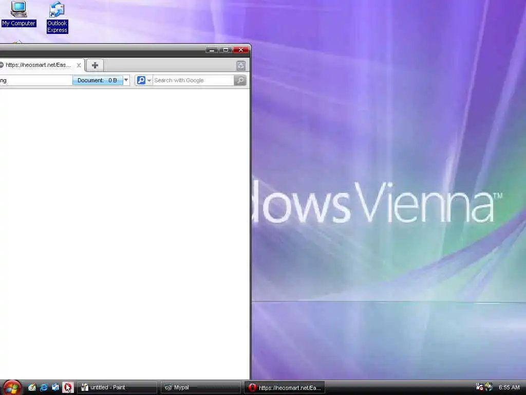Click the address field ending in 'ng'
Viewport: 526px width, 395px height.
(36, 80)
